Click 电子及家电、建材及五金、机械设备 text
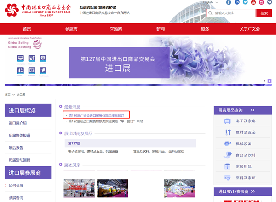The height and width of the screenshot is (202, 276). point(93,151)
